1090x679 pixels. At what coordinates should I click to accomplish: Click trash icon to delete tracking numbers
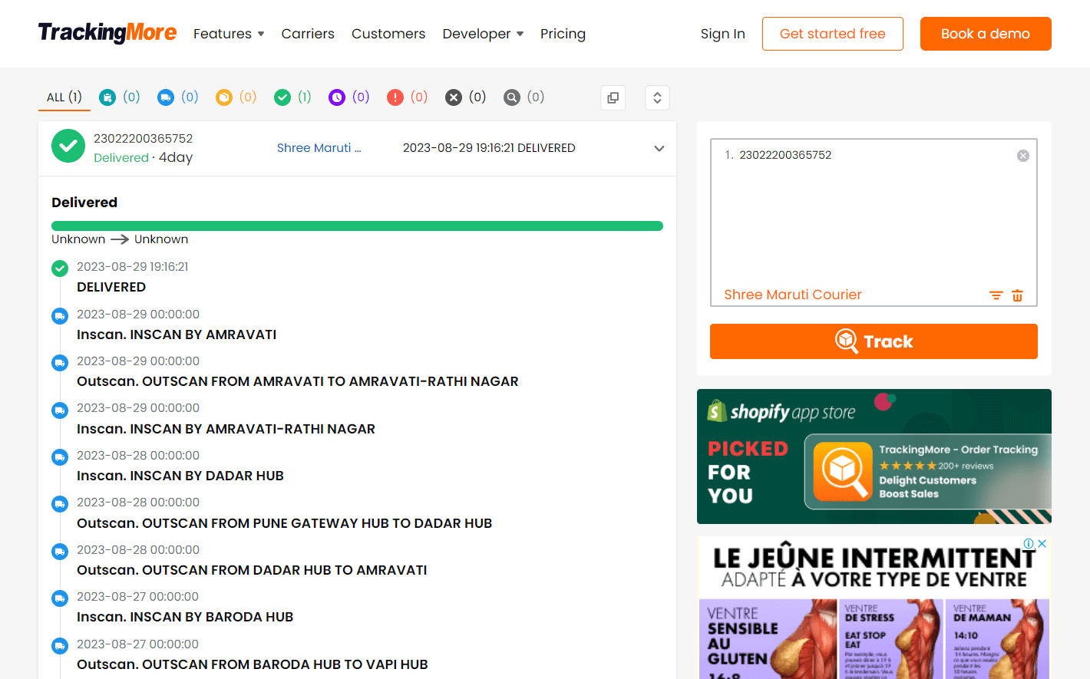[x=1017, y=295]
